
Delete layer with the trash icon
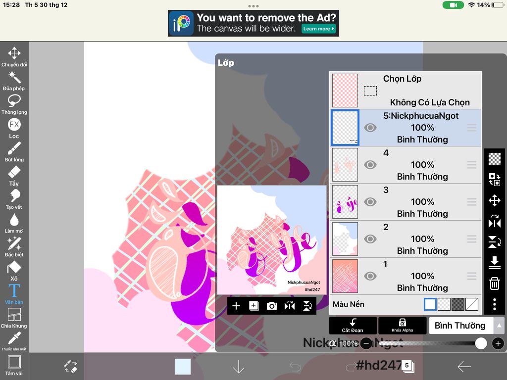[495, 284]
